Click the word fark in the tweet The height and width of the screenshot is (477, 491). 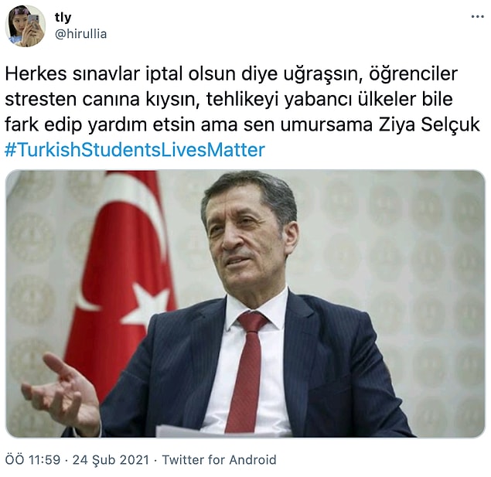[x=22, y=124]
